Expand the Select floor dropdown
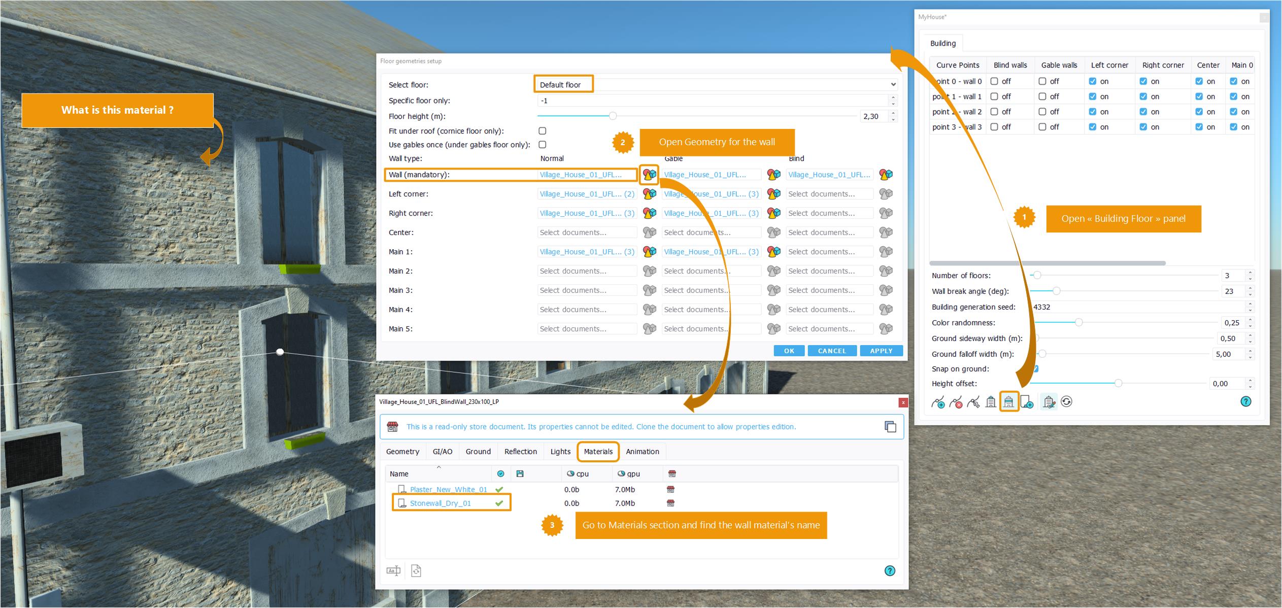 coord(893,85)
